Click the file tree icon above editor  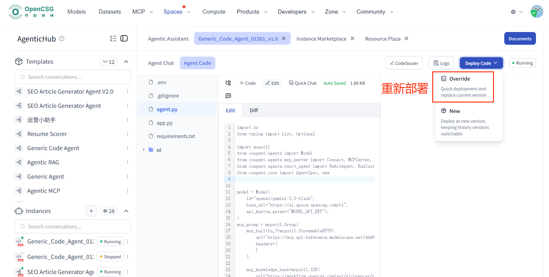pyautogui.click(x=228, y=83)
